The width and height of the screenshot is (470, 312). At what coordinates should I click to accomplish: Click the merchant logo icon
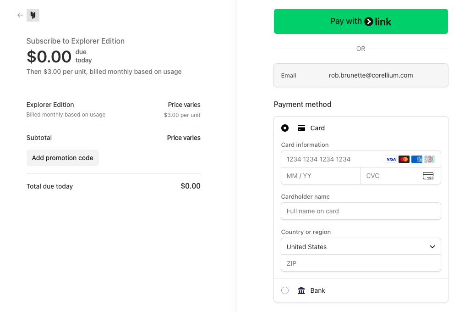[x=33, y=15]
